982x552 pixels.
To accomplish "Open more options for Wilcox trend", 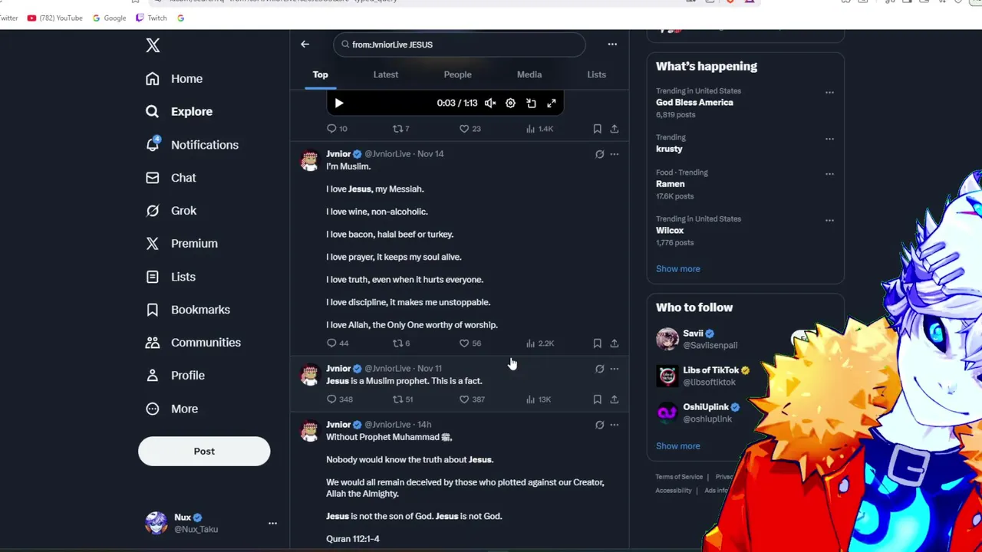I will [x=829, y=220].
